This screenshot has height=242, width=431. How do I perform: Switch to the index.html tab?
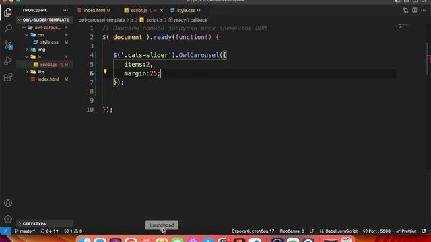click(94, 11)
